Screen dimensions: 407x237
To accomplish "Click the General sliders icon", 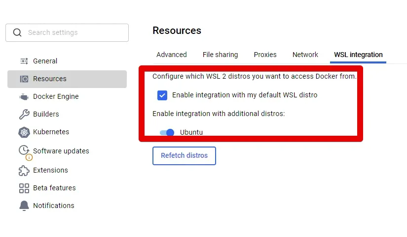I will coord(24,61).
